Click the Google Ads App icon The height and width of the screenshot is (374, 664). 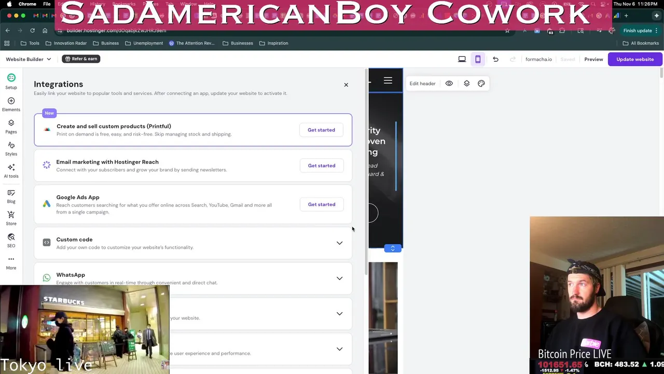[47, 204]
